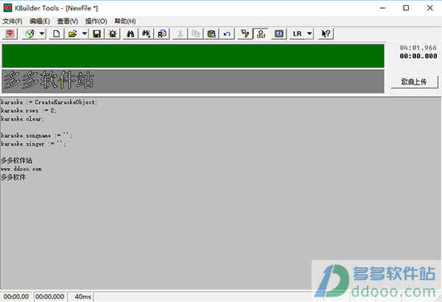Screen dimensions: 442x302
Task: Click the line 'karaoke.clear;'
Action: pos(23,119)
